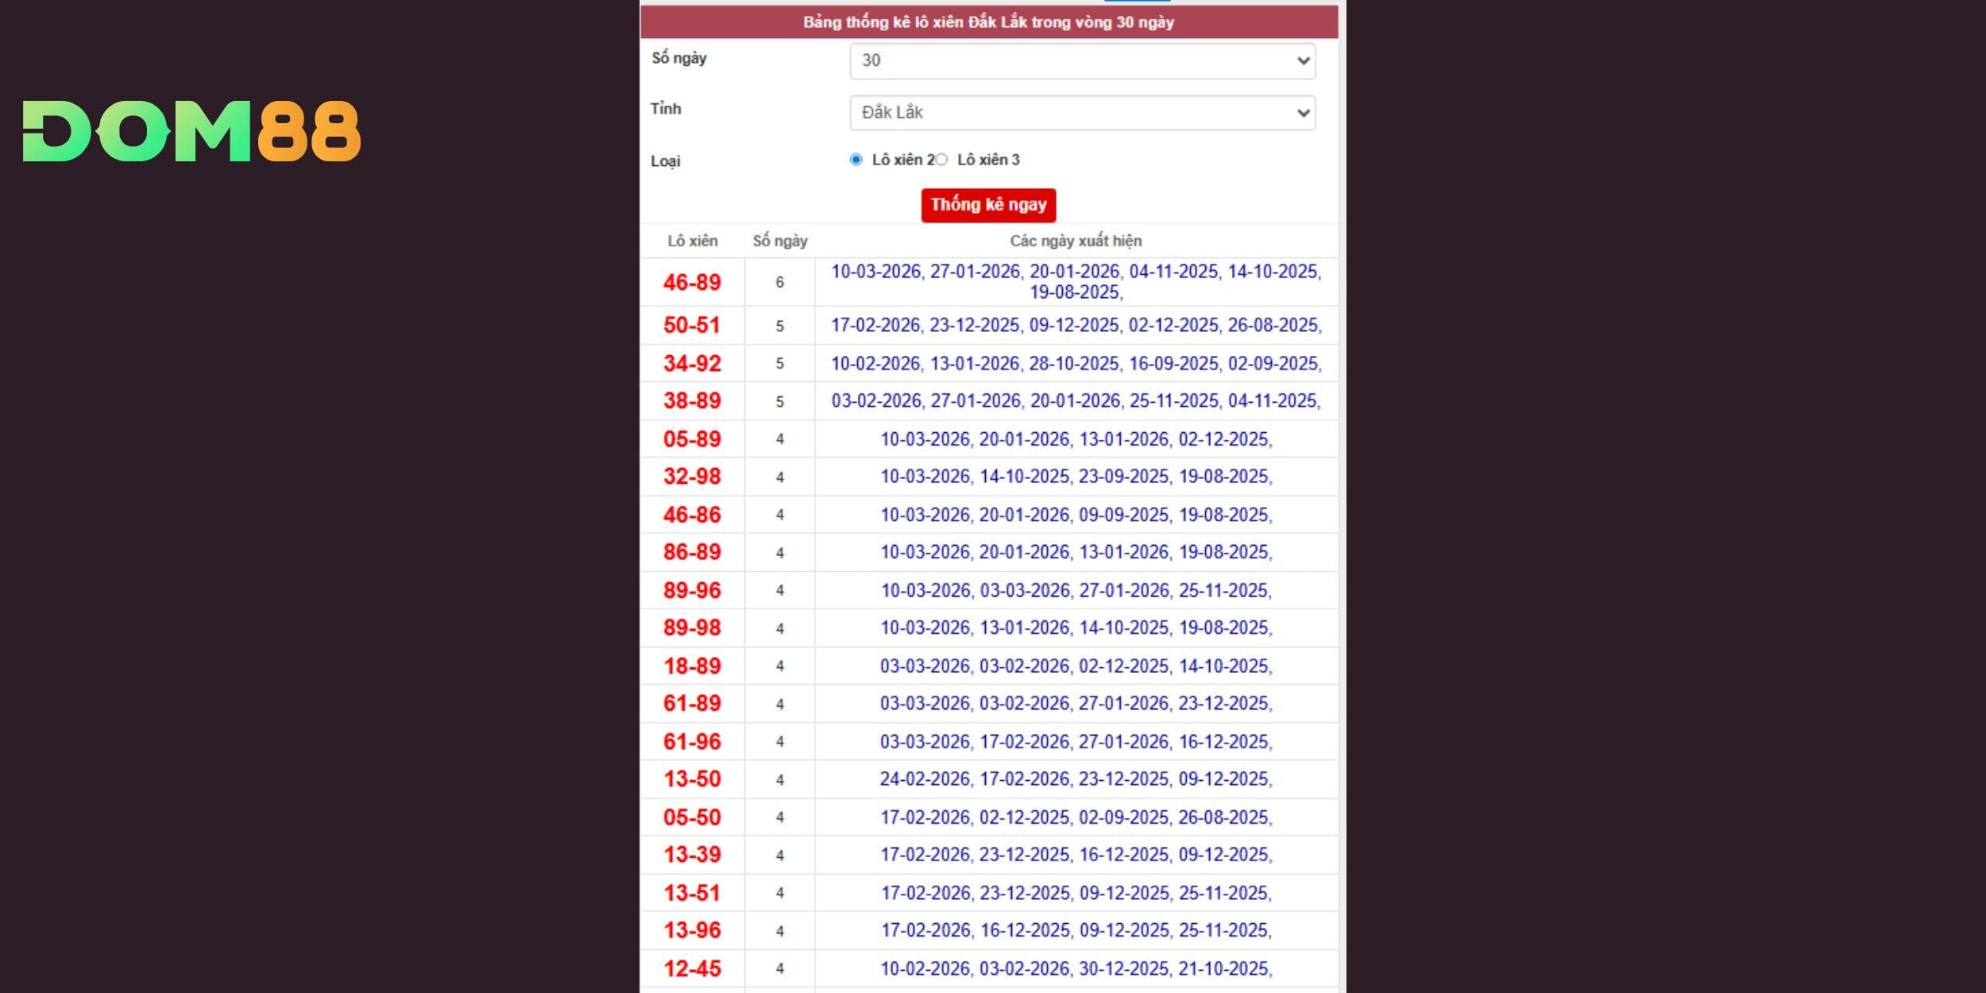Open date 24-02-2026 in the 13-50 row
1986x993 pixels.
[x=925, y=779]
